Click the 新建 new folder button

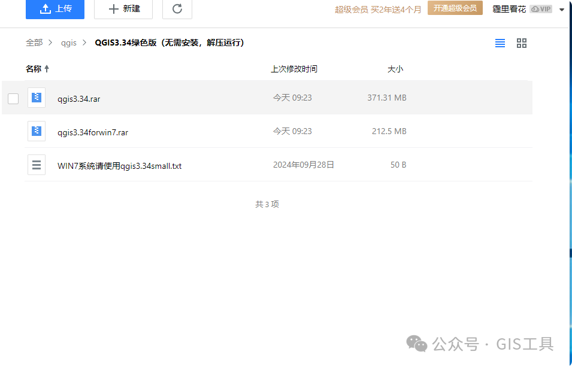pos(123,9)
